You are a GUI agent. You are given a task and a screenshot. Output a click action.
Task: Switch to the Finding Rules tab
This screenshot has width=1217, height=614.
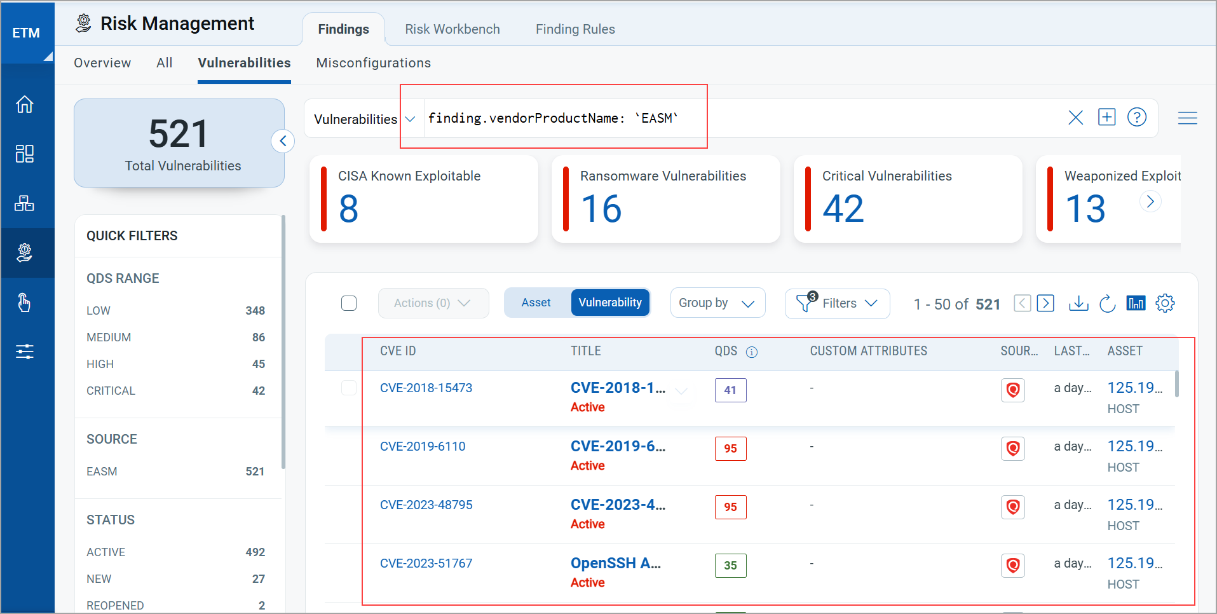[575, 29]
